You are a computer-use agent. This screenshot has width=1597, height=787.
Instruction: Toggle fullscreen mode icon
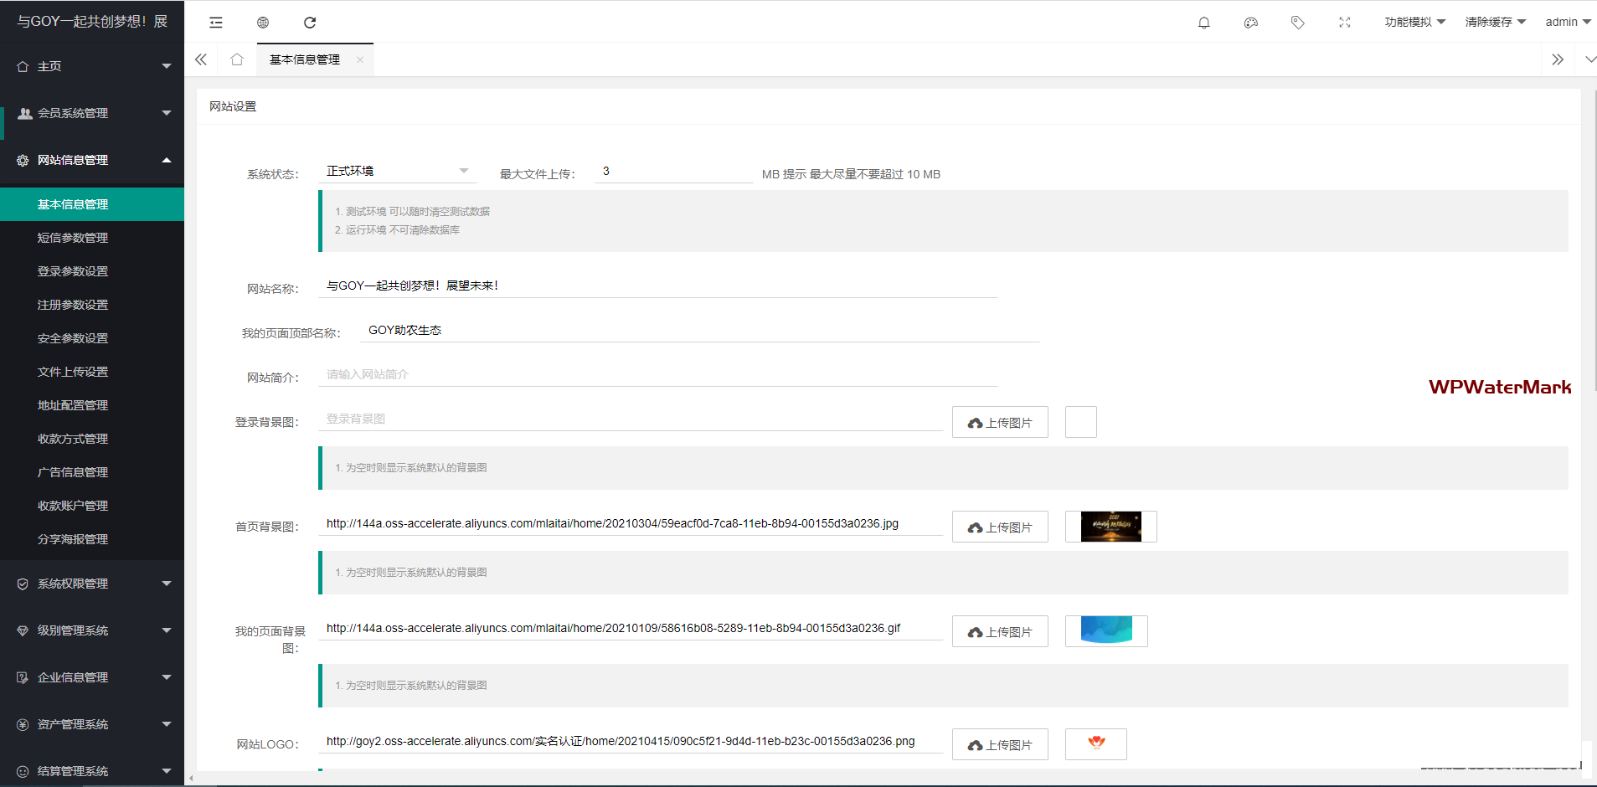pos(1345,23)
